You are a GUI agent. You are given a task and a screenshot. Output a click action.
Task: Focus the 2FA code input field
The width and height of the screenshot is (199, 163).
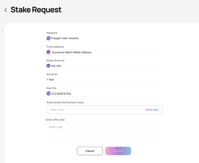(x=104, y=127)
